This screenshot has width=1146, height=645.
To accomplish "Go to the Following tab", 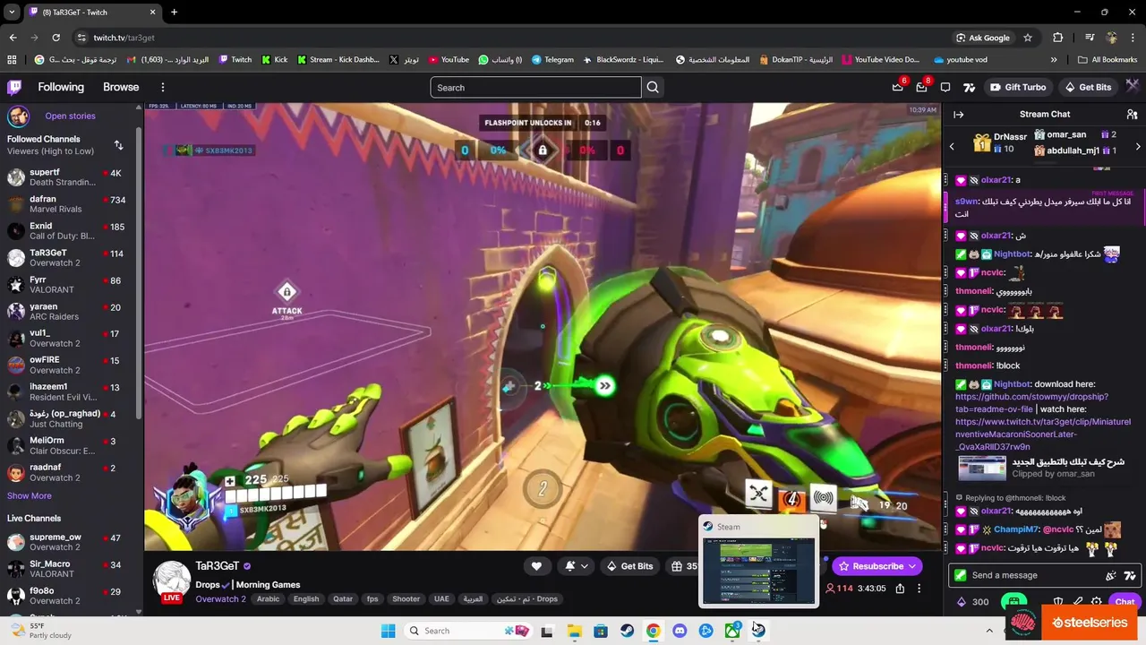I will [61, 87].
